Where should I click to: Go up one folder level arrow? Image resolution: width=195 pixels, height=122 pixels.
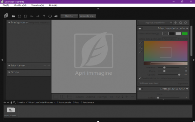(x=11, y=102)
